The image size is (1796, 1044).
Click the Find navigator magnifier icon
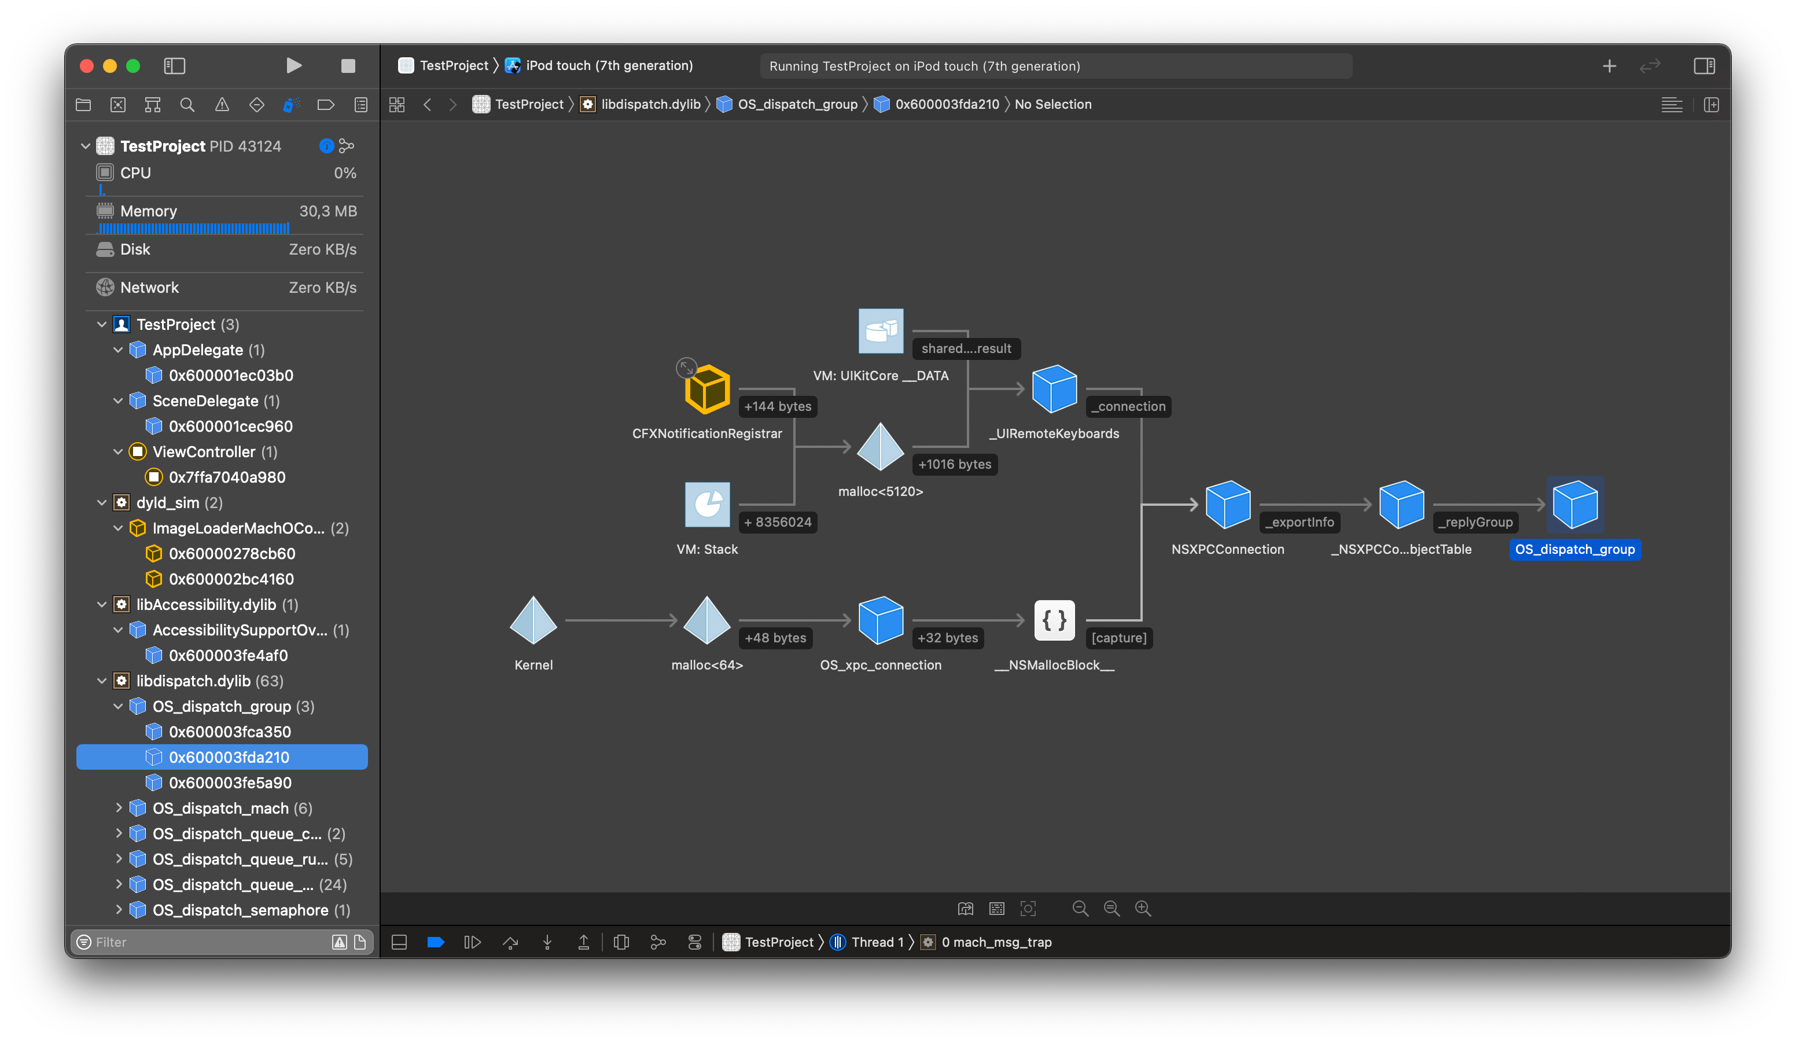pos(187,105)
